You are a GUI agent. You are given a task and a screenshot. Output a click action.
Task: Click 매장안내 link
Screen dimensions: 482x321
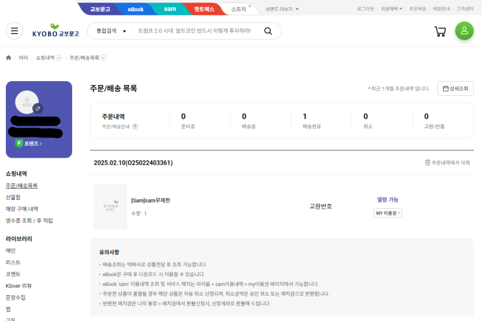coord(441,8)
